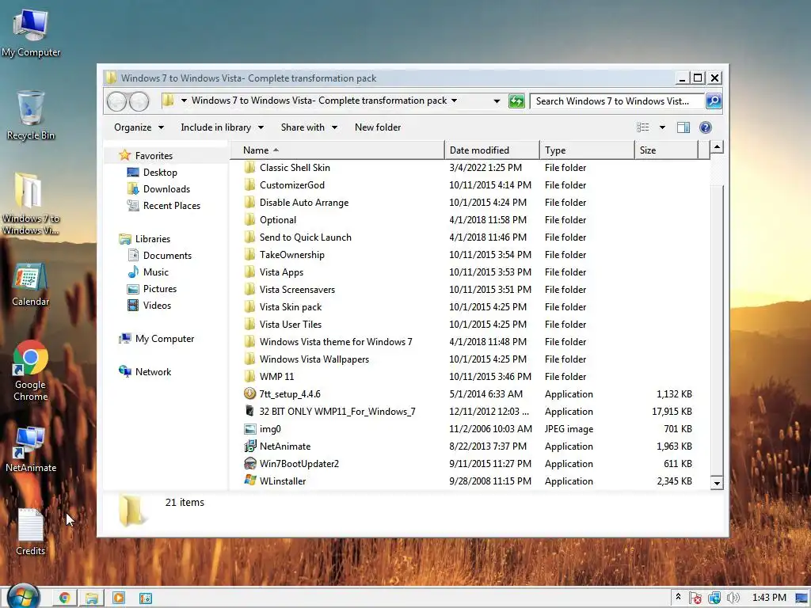Open the Recycle Bin desktop icon

(31, 116)
